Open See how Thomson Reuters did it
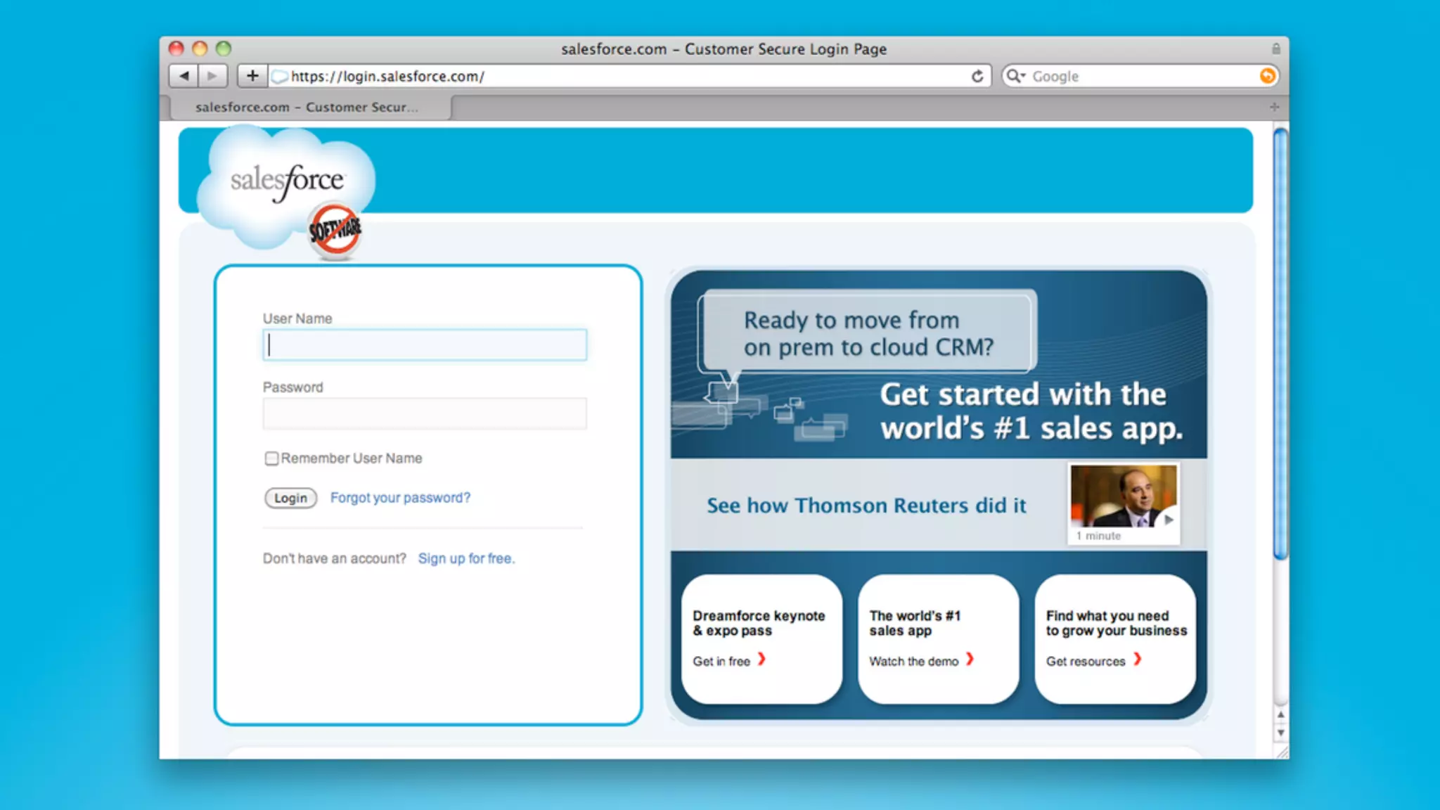Screen dimensions: 1440x810 [x=866, y=506]
